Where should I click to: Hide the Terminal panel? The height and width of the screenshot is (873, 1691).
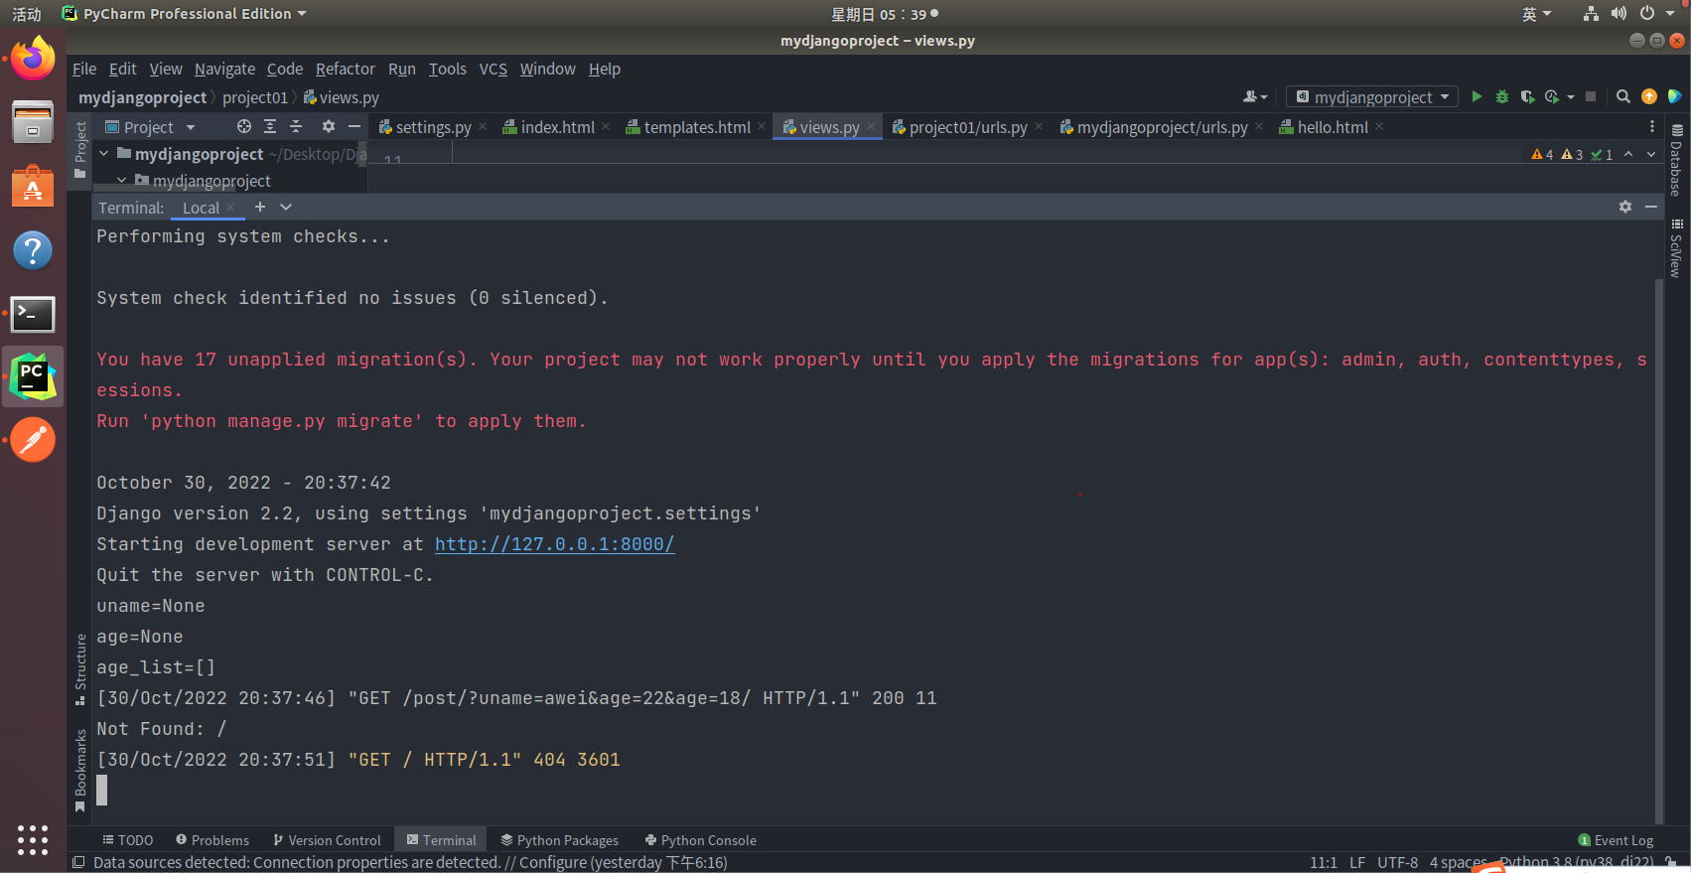pyautogui.click(x=1651, y=207)
